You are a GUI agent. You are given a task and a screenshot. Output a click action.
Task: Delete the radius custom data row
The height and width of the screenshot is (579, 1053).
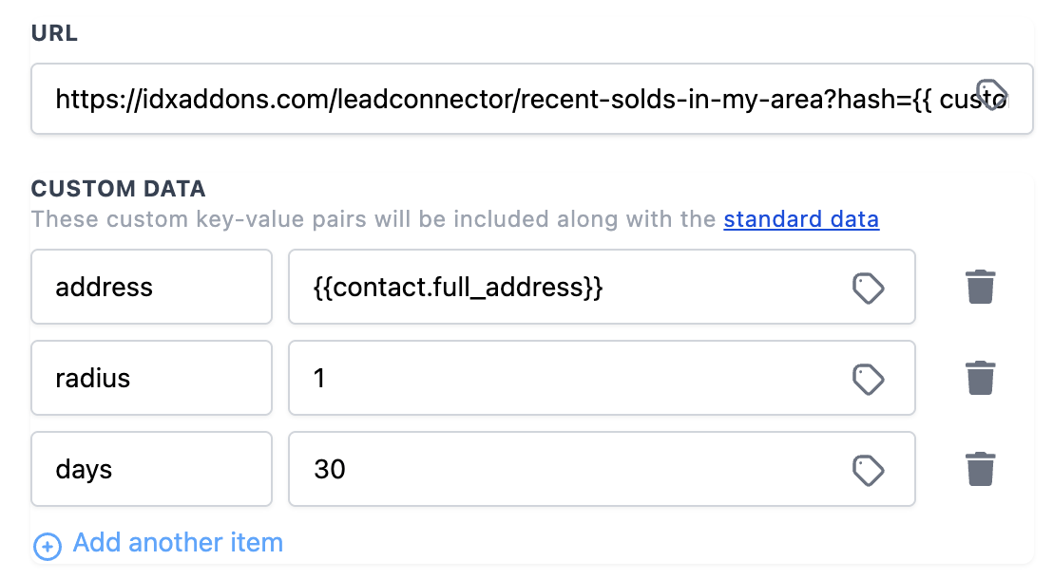pos(980,378)
